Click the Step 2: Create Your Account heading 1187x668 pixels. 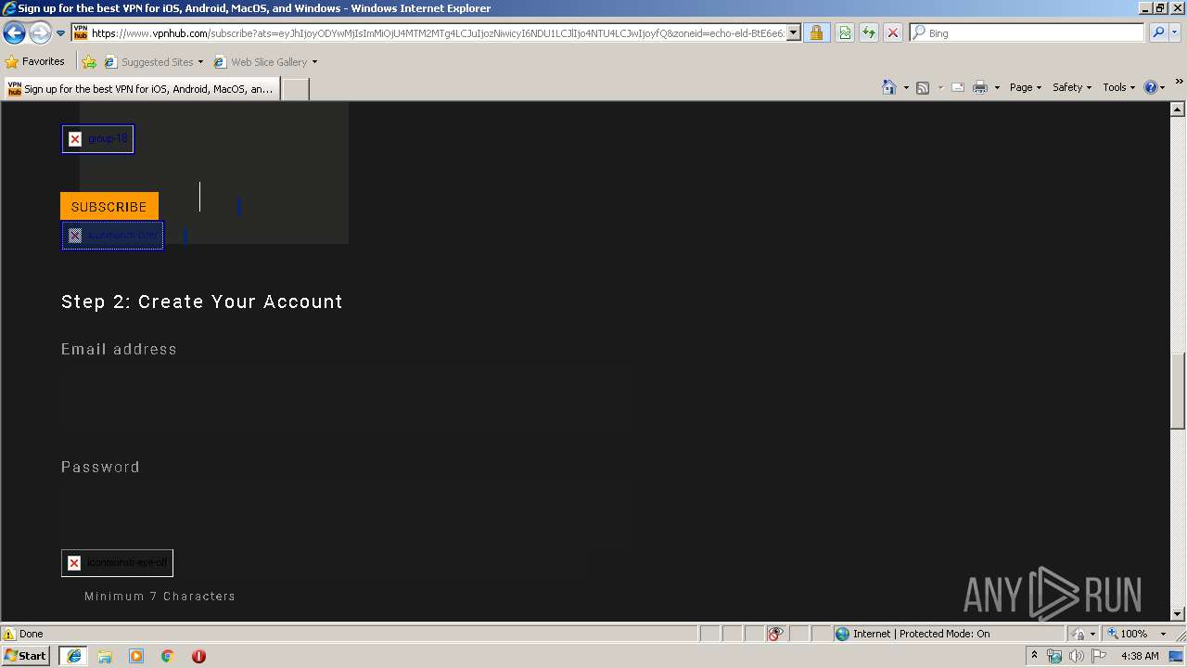tap(202, 302)
